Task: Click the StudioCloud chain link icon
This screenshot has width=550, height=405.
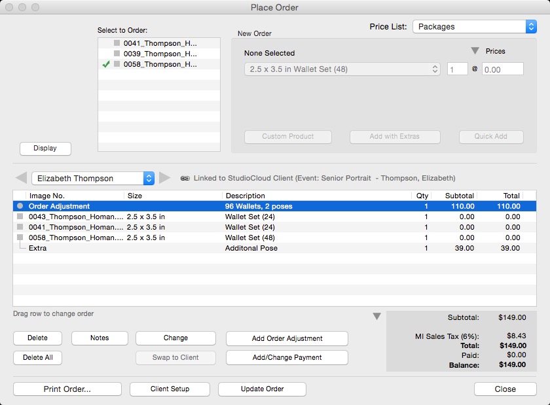Action: coord(185,178)
